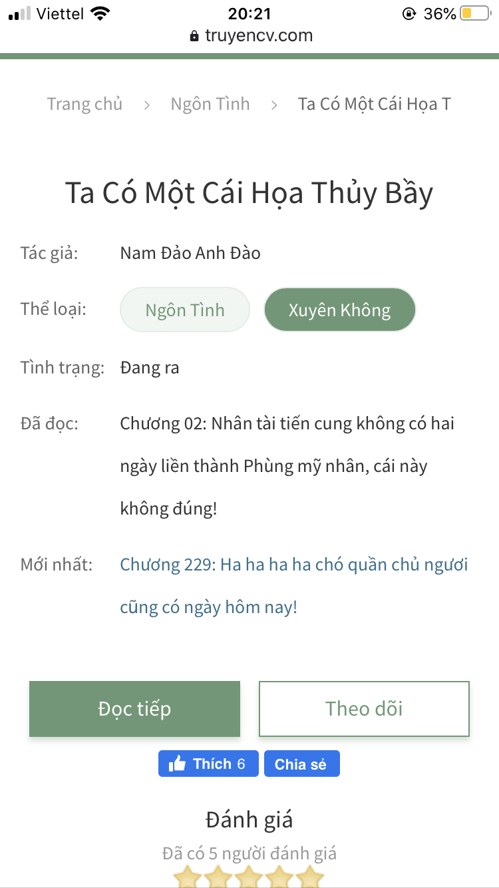Tap the battery icon in status bar

point(474,13)
